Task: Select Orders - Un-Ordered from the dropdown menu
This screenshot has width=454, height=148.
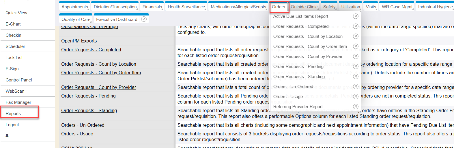Action: [x=293, y=87]
